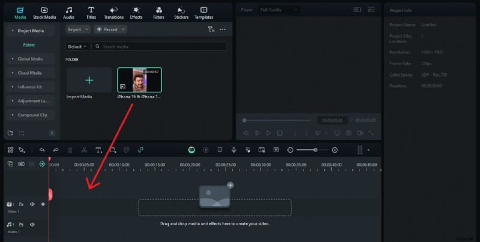The image size is (480, 242).
Task: Click the Crop tool in timeline toolbar
Action: tap(112, 150)
